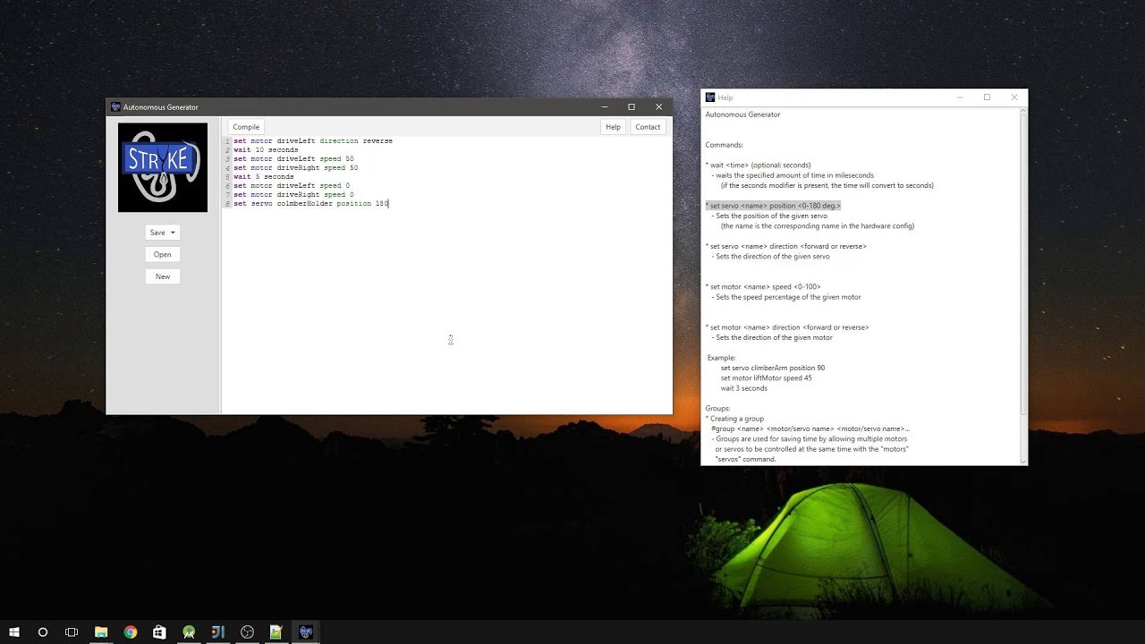This screenshot has height=644, width=1145.
Task: Open the Help window button
Action: pos(613,127)
